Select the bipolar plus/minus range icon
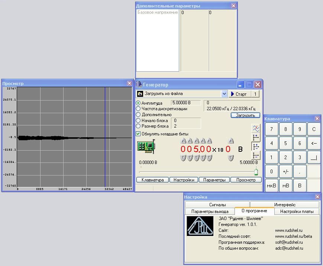The height and width of the screenshot is (266, 323). 256,147
